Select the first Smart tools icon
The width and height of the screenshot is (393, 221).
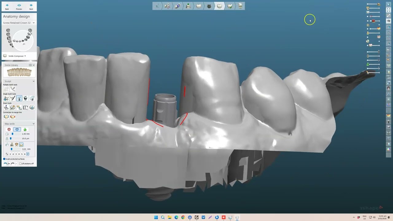point(6,107)
